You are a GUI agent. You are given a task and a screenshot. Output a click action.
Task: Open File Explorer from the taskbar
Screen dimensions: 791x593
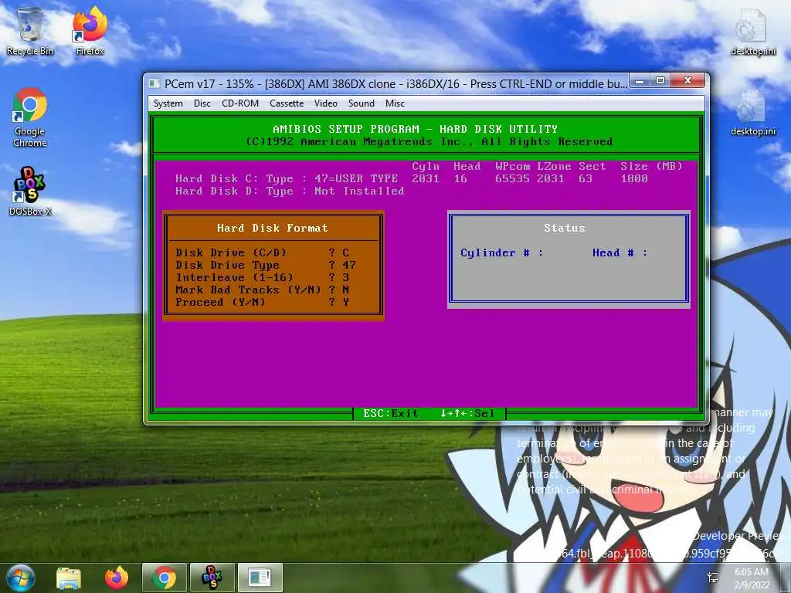pyautogui.click(x=69, y=578)
